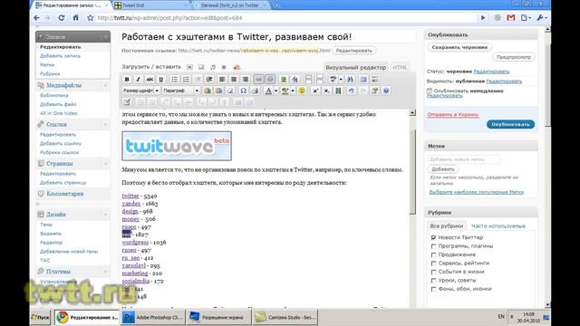Click the Предпросмотр preview button
The image size is (580, 326).
pyautogui.click(x=514, y=57)
